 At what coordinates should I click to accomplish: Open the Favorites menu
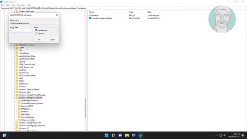(21, 5)
